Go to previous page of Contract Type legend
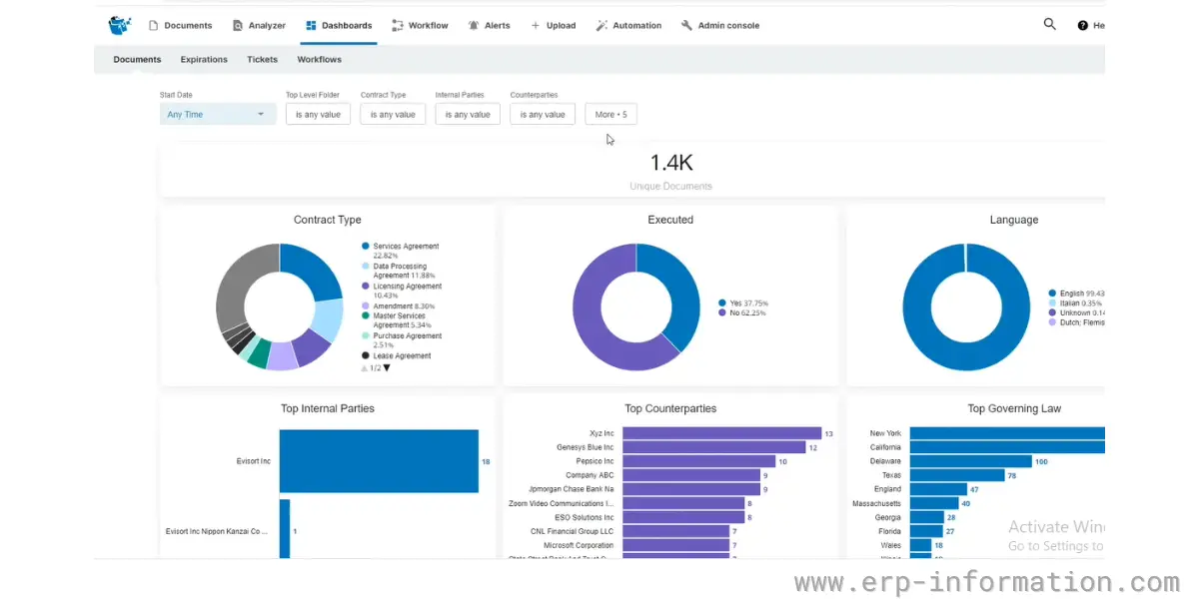 click(365, 368)
